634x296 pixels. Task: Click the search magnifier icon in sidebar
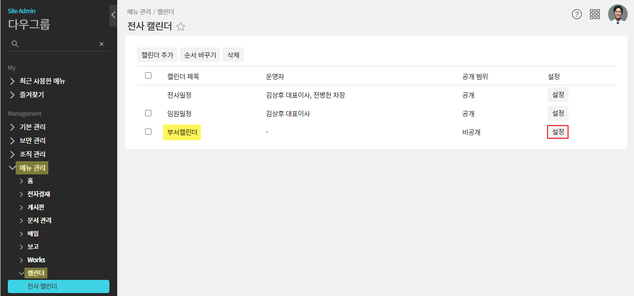[x=15, y=44]
